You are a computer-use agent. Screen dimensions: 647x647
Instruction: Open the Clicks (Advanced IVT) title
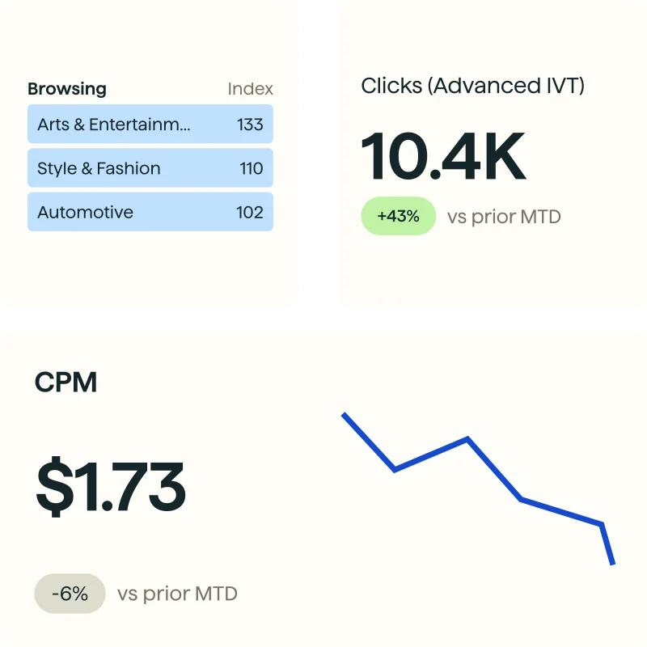coord(472,86)
